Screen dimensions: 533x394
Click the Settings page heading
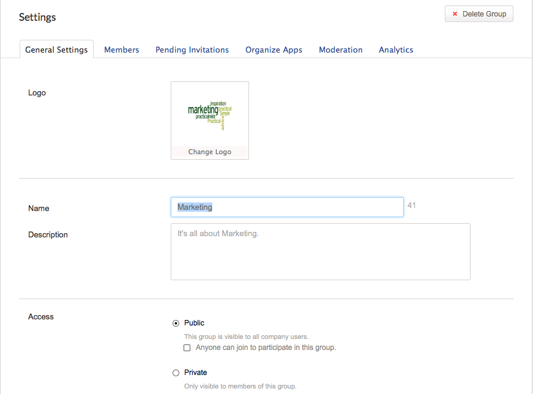tap(37, 17)
